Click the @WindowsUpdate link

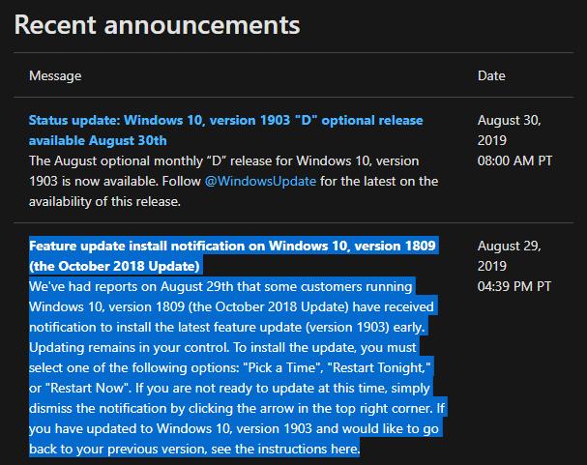pos(260,181)
